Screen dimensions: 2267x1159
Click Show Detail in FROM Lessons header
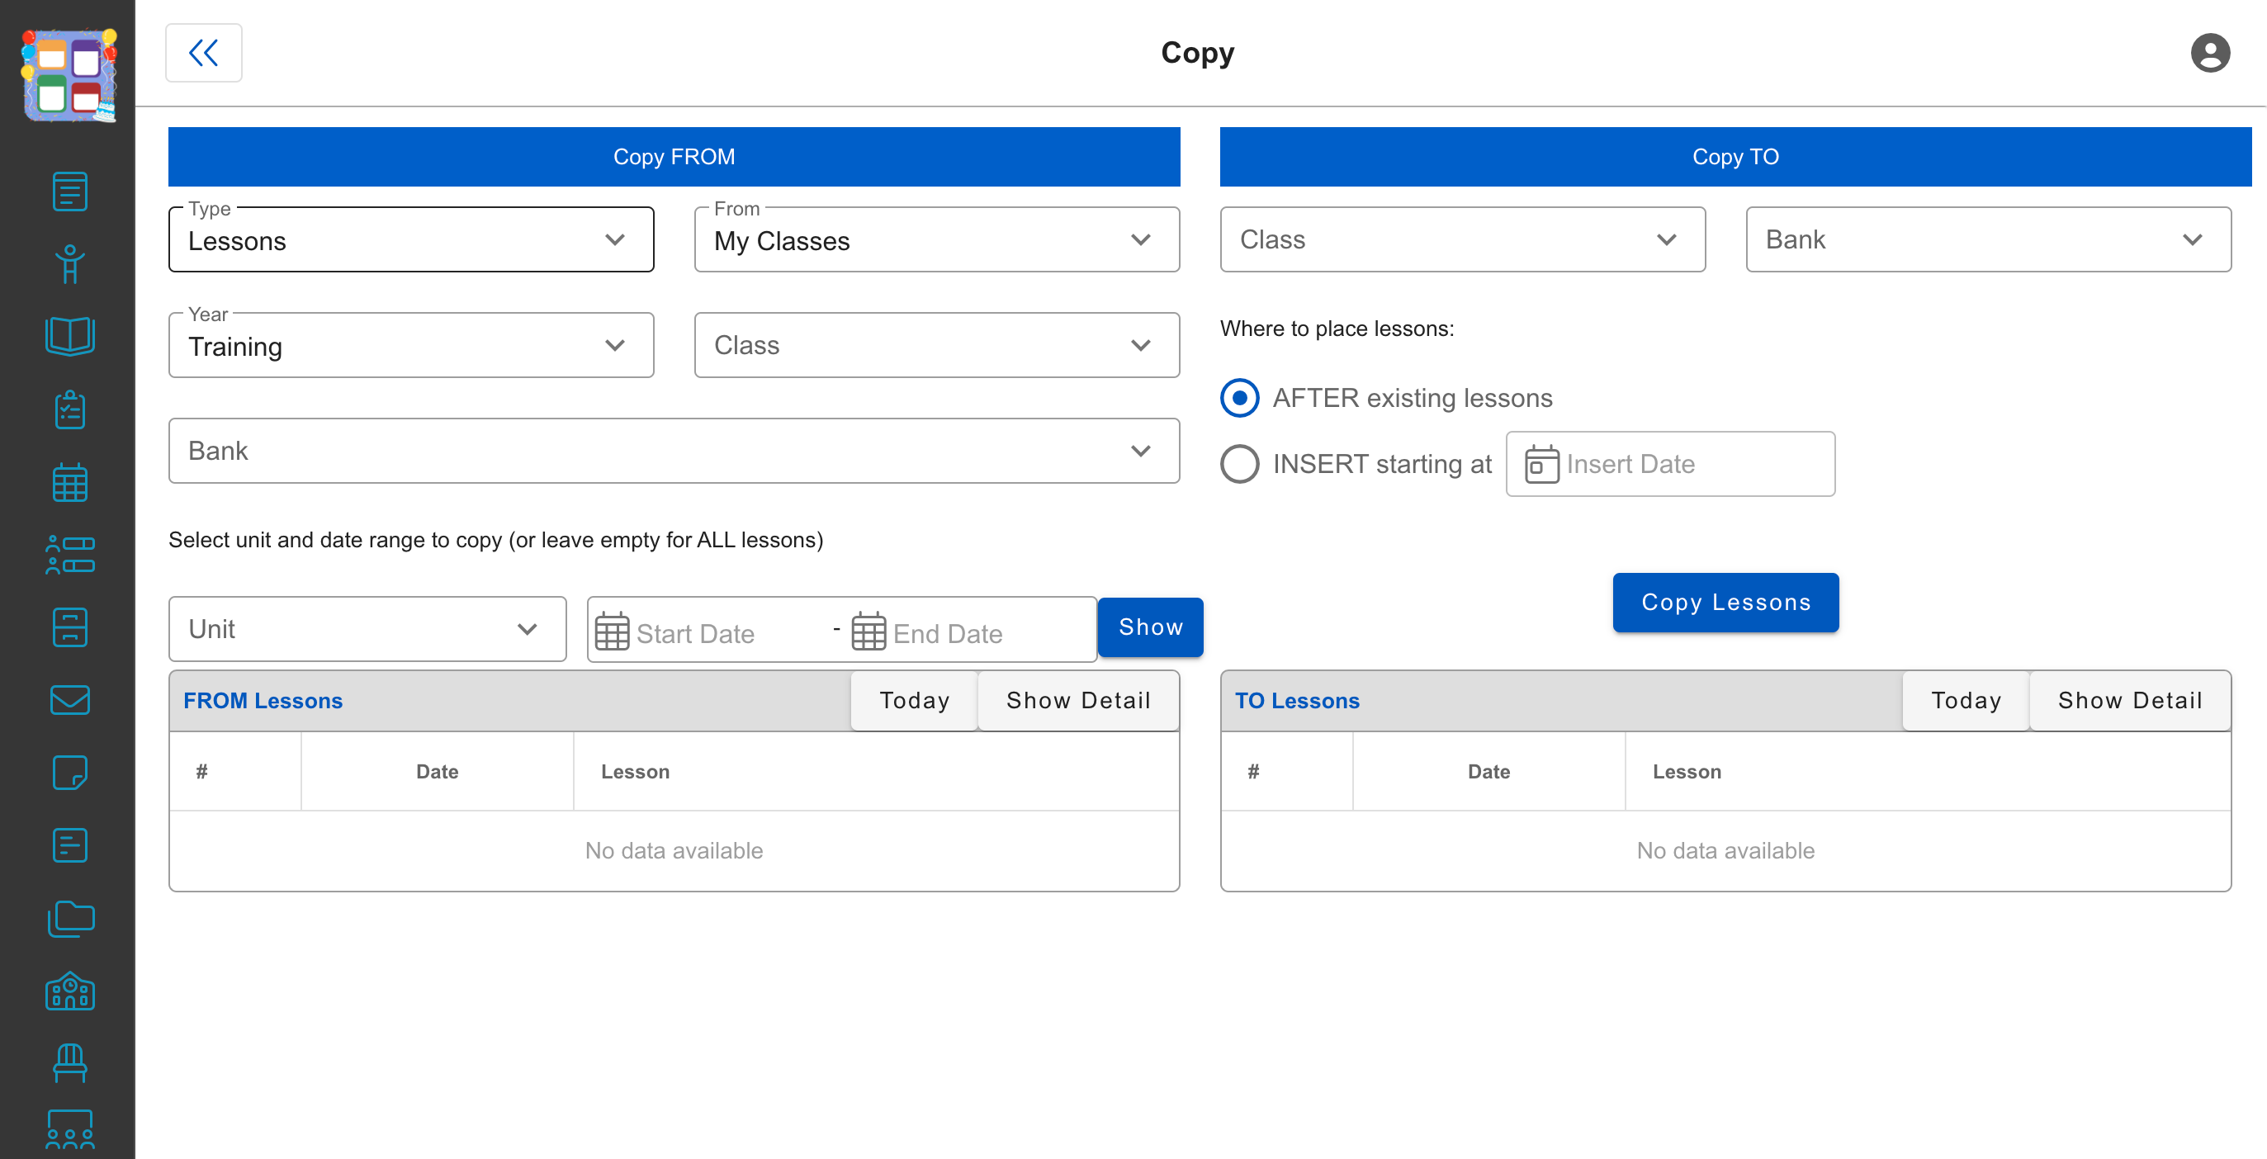click(1078, 701)
